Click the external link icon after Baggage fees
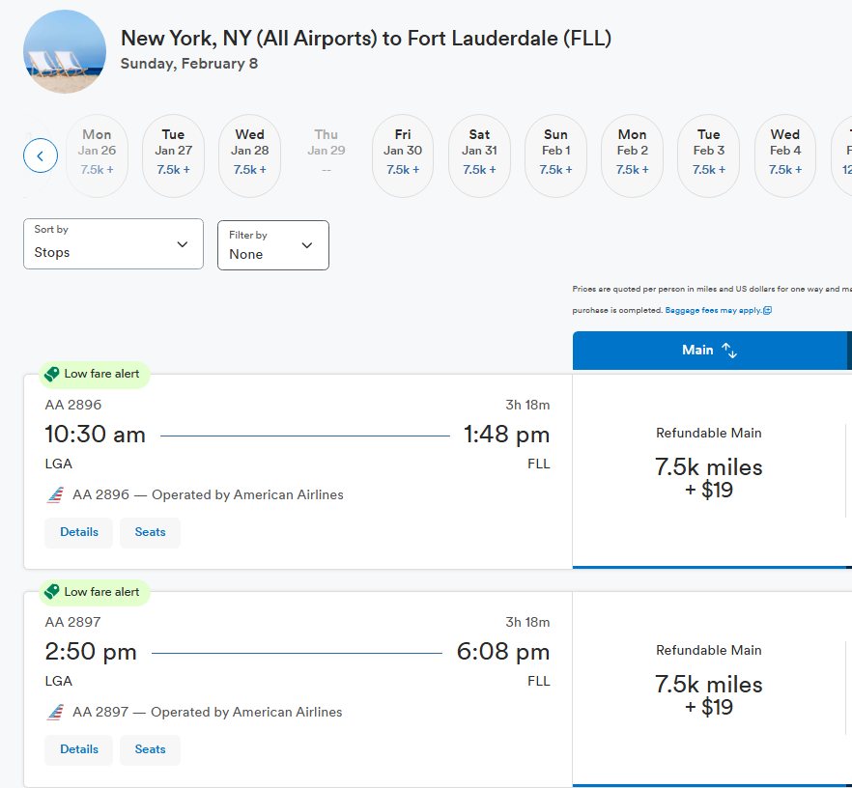The width and height of the screenshot is (852, 788). click(768, 311)
